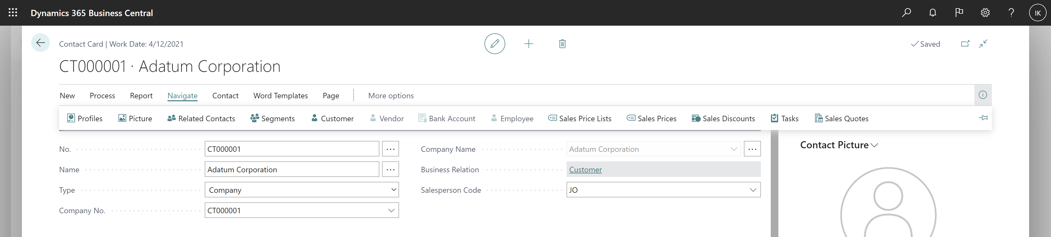The height and width of the screenshot is (237, 1051).
Task: Switch to the Process menu tab
Action: tap(102, 96)
